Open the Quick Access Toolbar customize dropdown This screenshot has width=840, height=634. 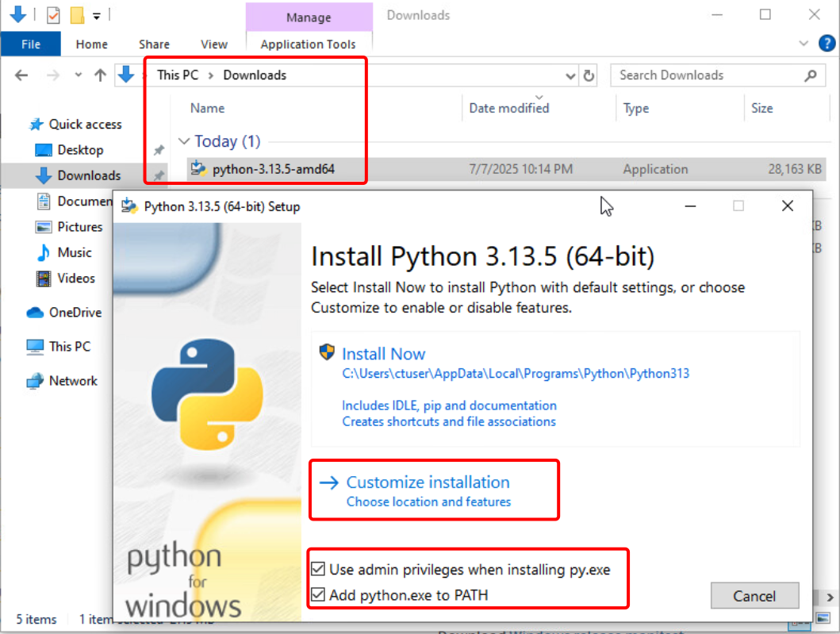tap(97, 15)
